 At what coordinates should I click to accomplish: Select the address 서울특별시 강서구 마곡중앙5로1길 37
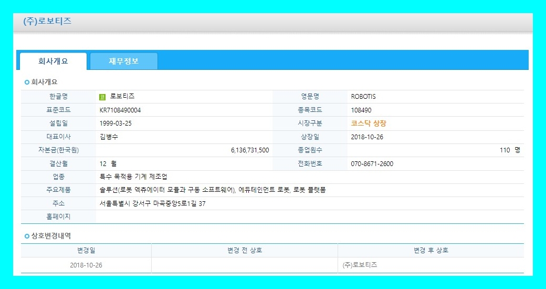[153, 203]
